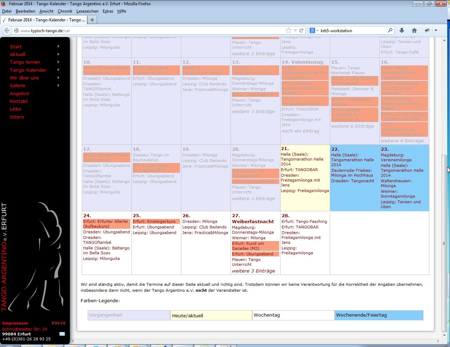Click the search magnifier icon
This screenshot has width=450, height=347.
[390, 30]
